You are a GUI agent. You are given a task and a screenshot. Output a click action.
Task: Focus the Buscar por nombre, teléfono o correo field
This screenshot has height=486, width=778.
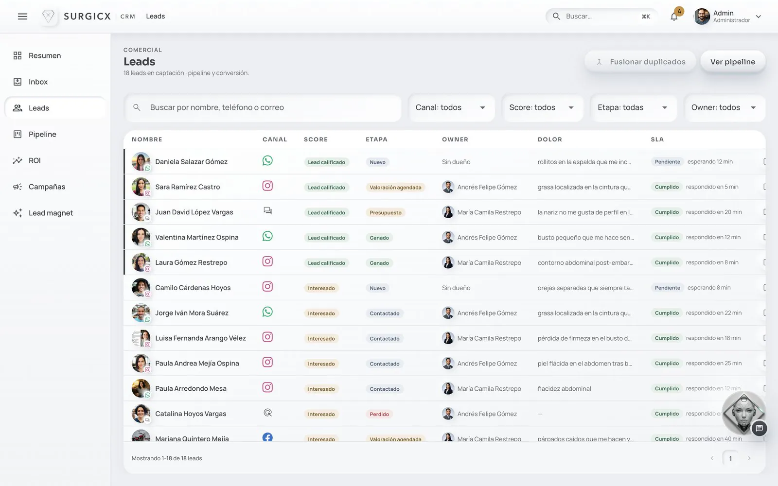[x=263, y=108]
